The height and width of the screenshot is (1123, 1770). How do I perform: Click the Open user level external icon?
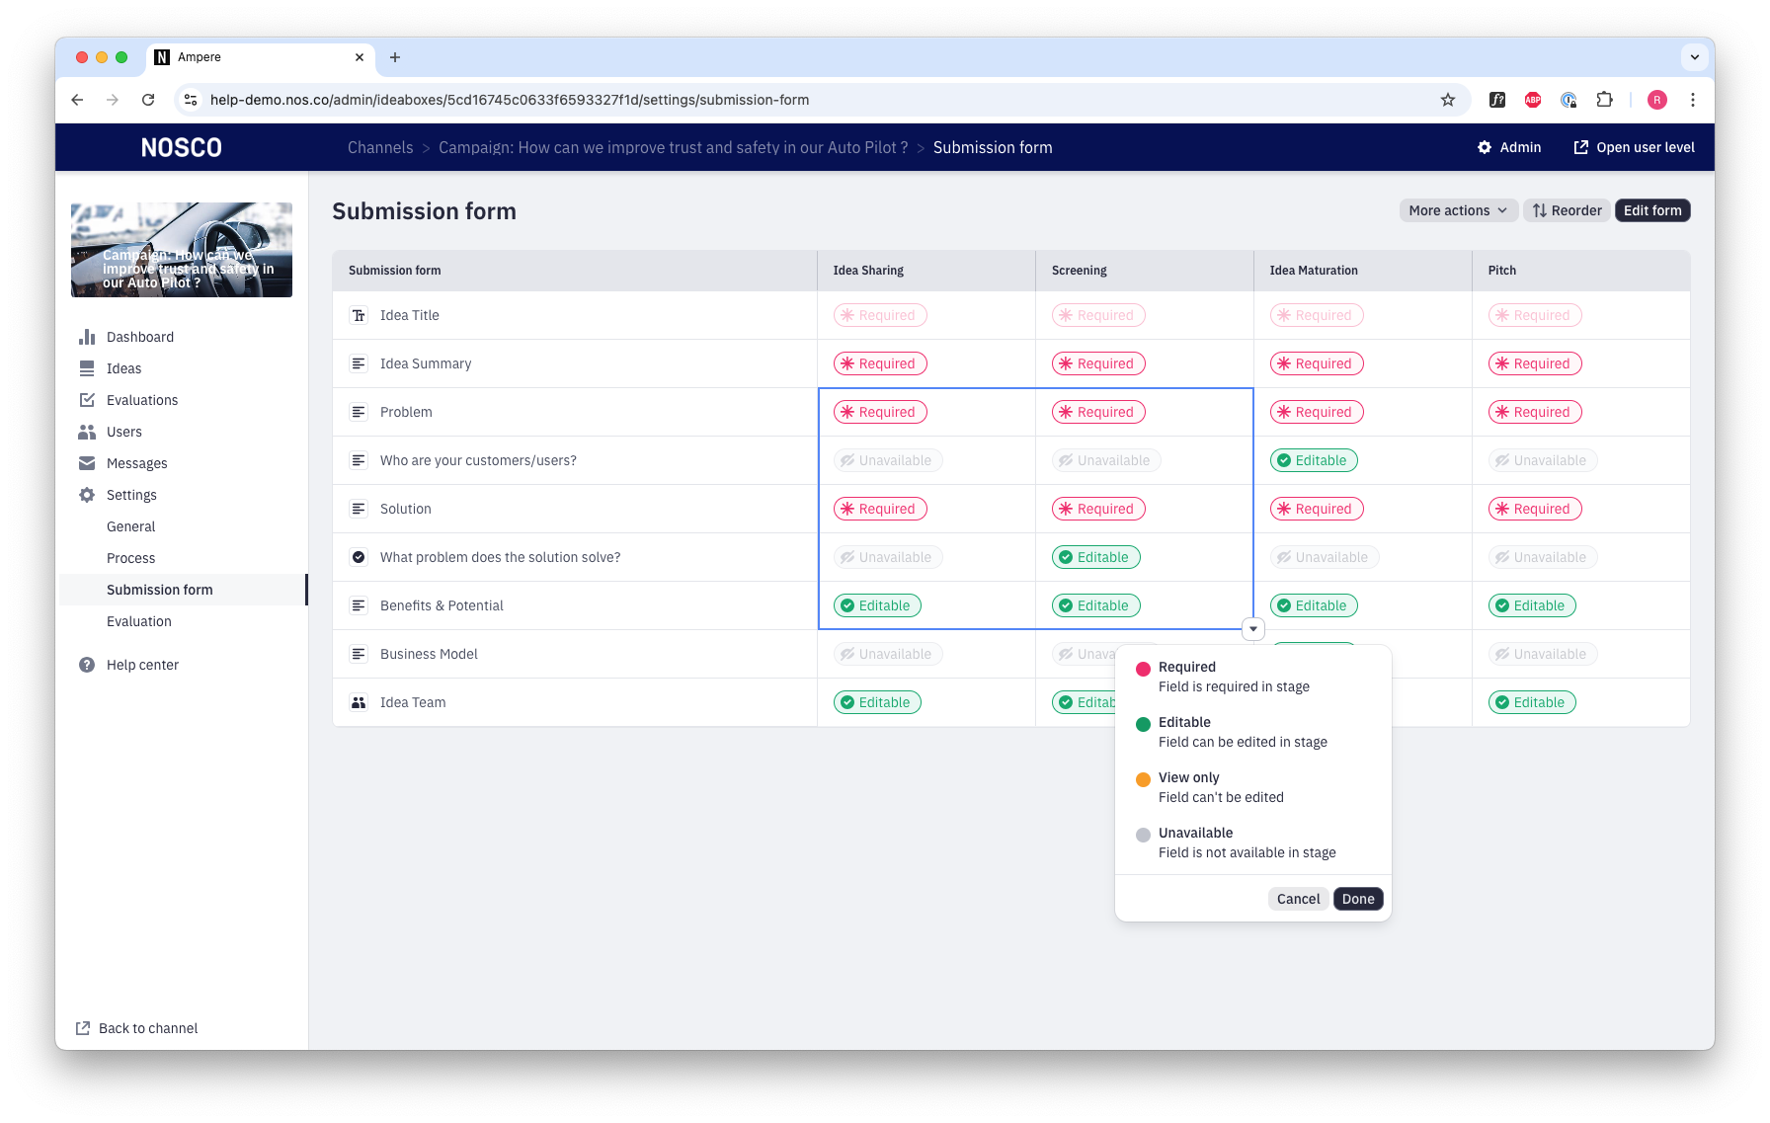tap(1581, 147)
